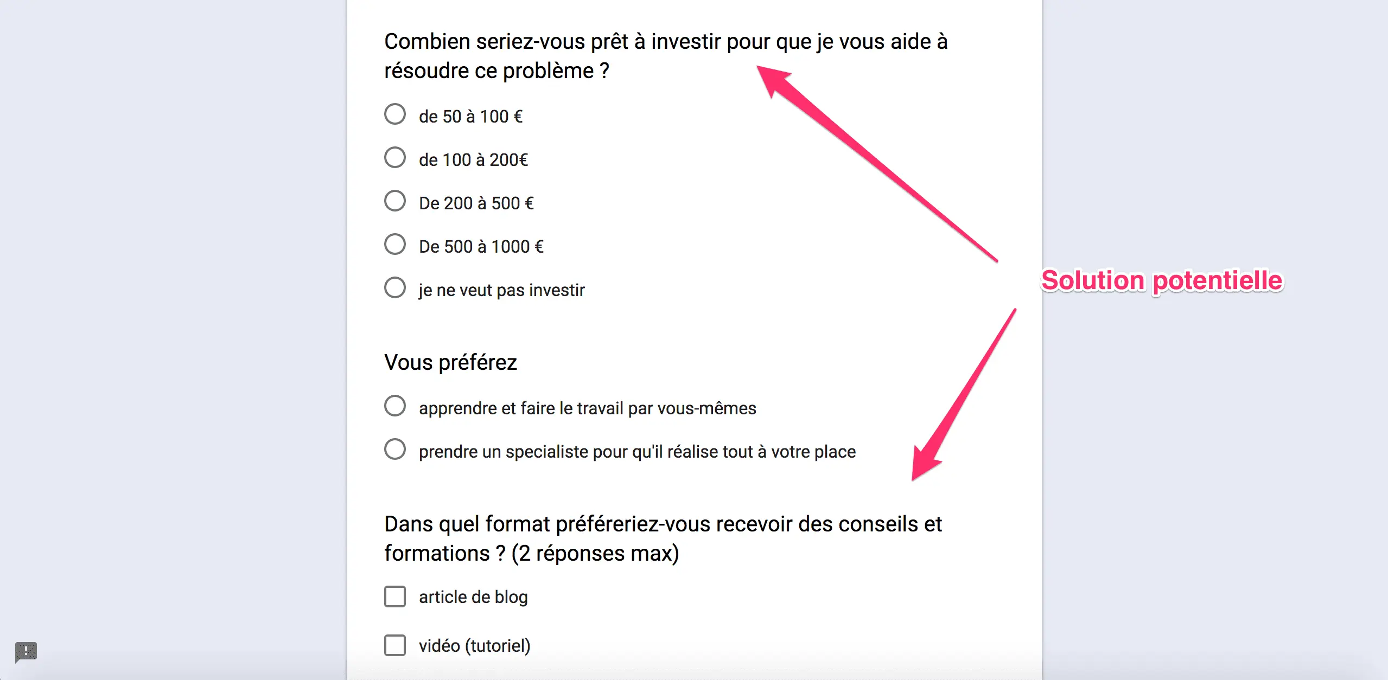Image resolution: width=1388 pixels, height=680 pixels.
Task: Click the 'De 500 à 1000 €' label text
Action: [x=481, y=247]
